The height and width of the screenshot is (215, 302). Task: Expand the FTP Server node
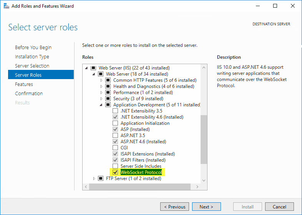[x=94, y=179]
